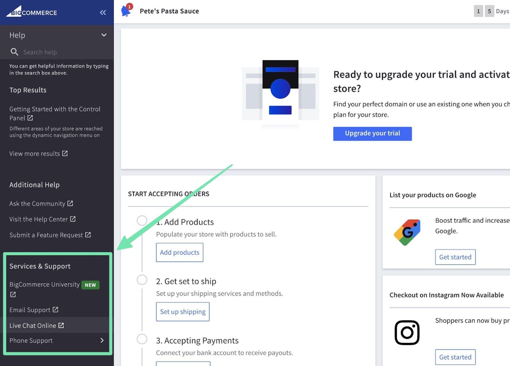Click external-link icon beside Visit the Help Center

[x=73, y=219]
